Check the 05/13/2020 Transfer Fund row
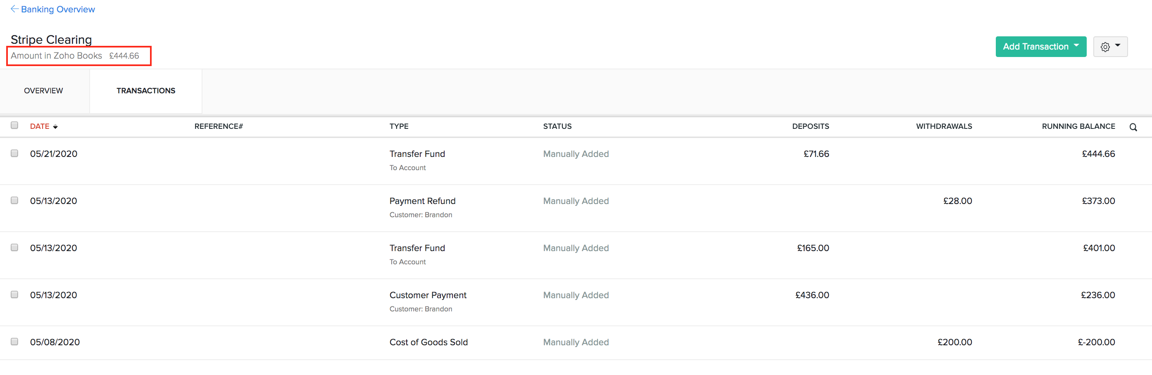 coord(14,248)
